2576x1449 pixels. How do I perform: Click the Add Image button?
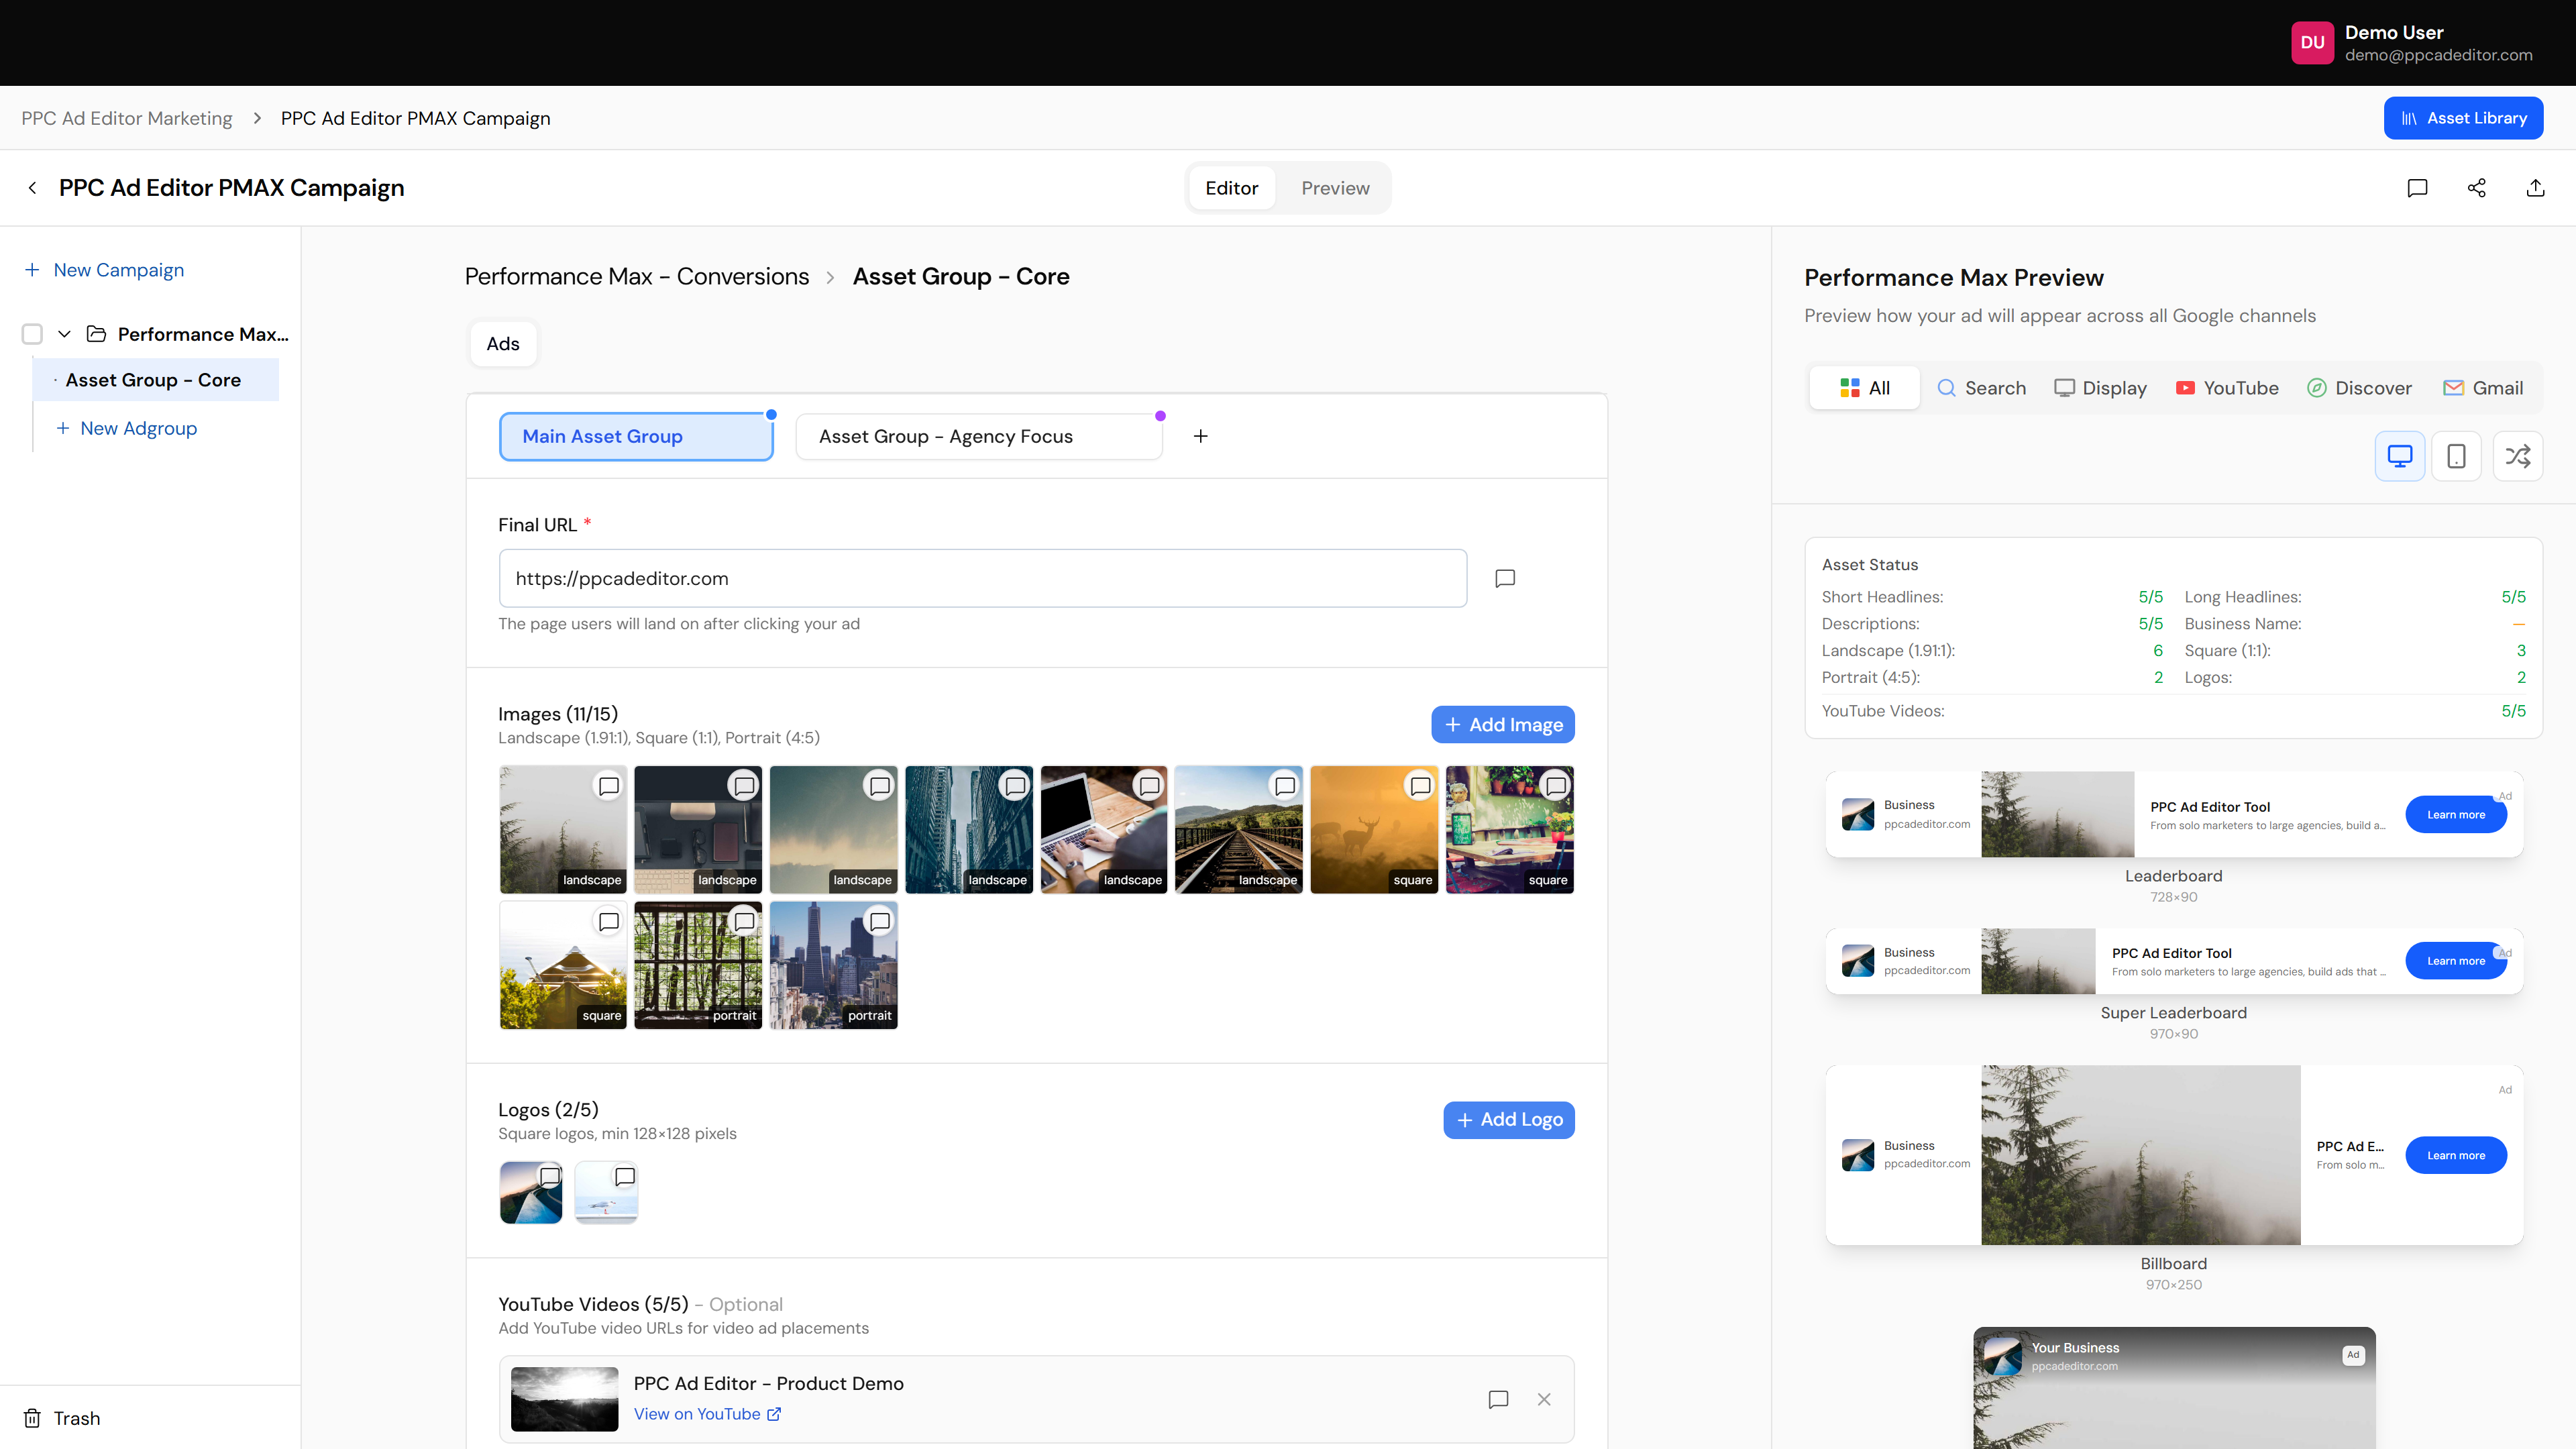[1502, 725]
